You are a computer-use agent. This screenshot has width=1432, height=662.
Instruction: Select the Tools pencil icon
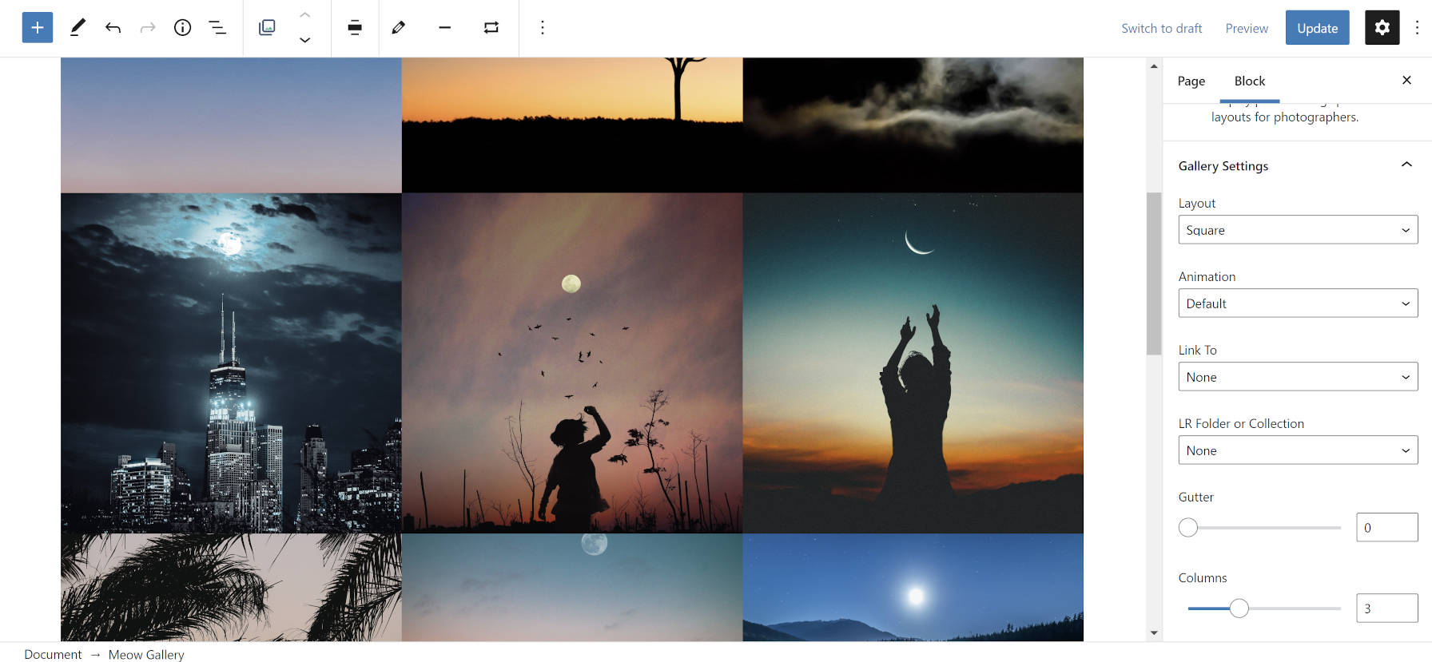(78, 28)
